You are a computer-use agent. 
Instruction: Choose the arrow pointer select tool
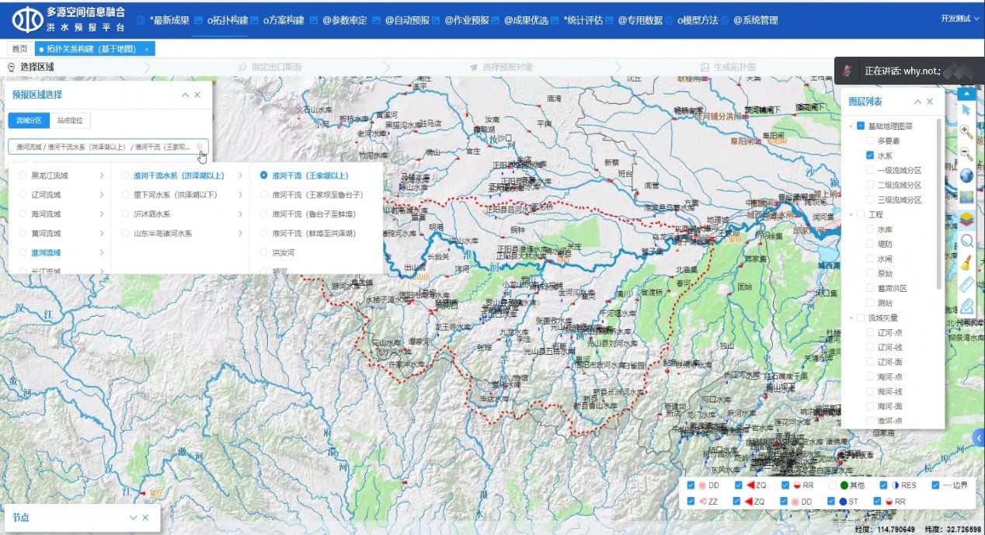966,110
